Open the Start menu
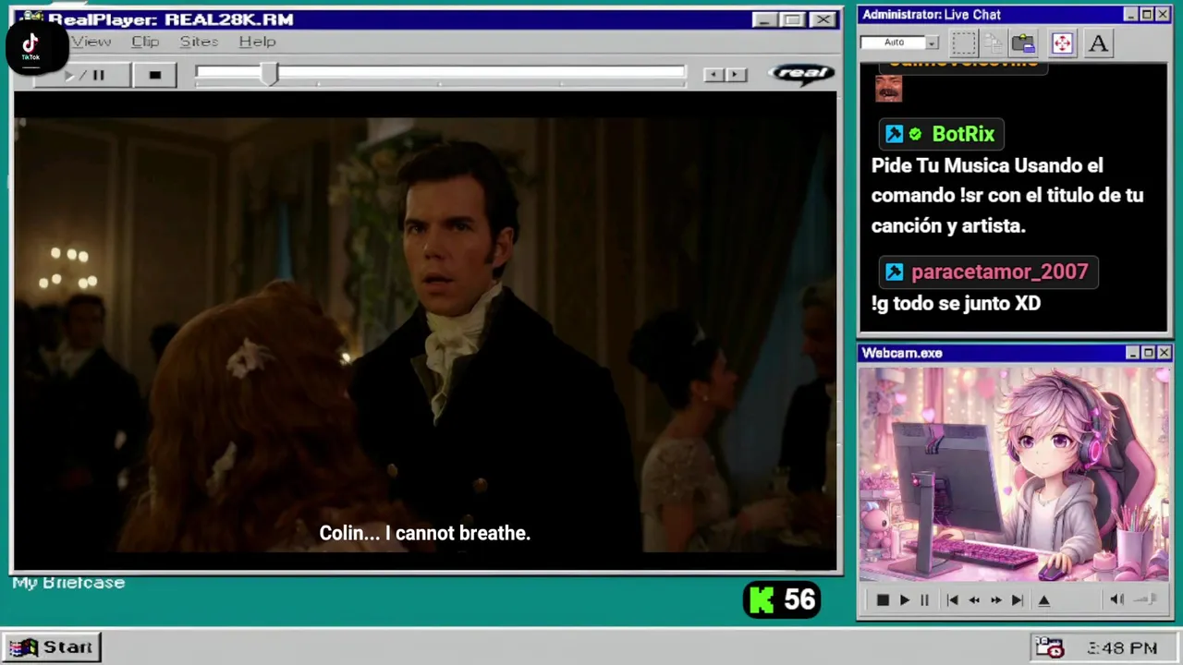 52,647
